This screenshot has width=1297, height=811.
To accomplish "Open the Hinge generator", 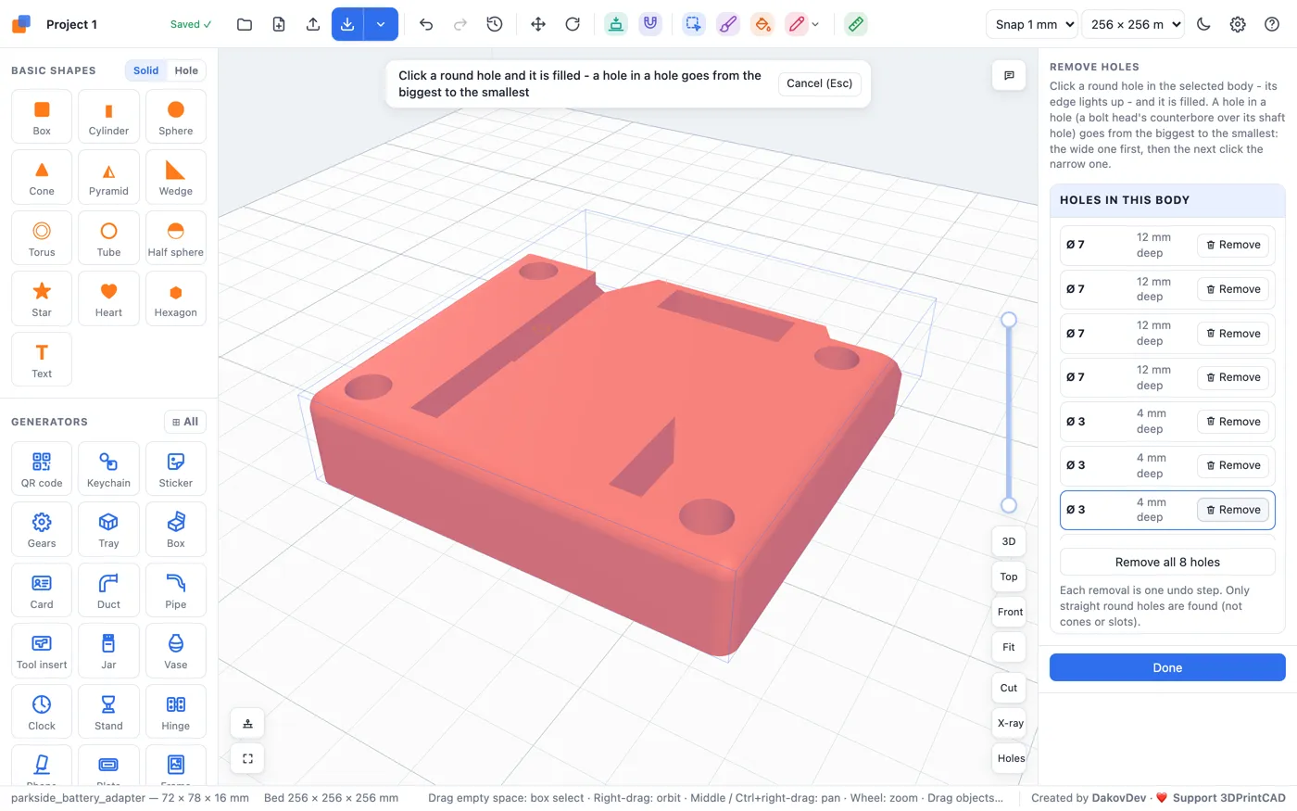I will click(176, 712).
